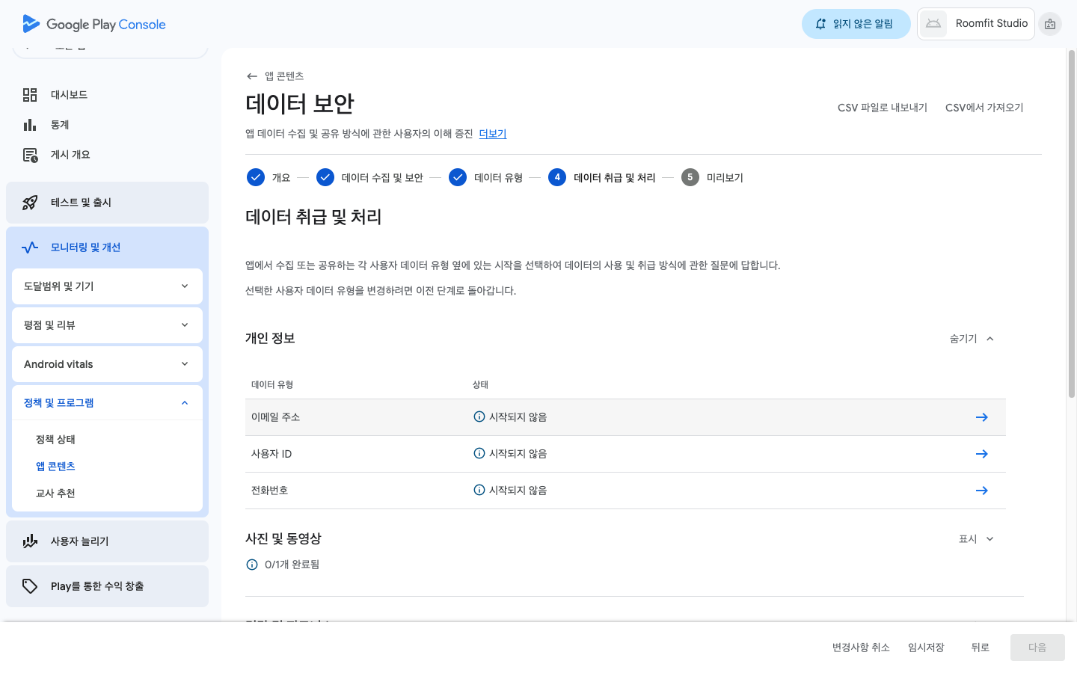Click the back arrow to 앱 콘텐츠
Image resolution: width=1077 pixels, height=673 pixels.
point(252,76)
